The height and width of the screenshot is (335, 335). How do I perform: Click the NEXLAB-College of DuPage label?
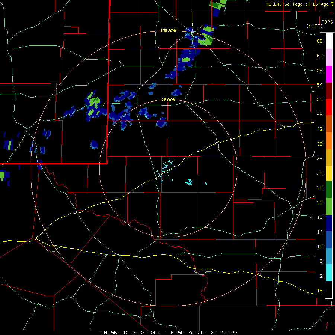(297, 4)
